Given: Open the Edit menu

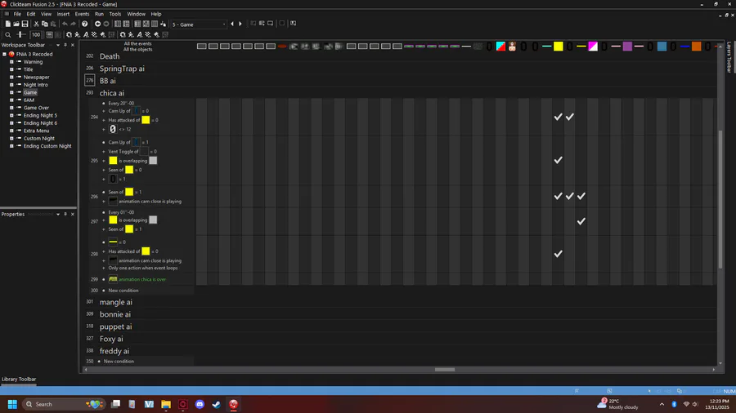Looking at the screenshot, I should [31, 14].
